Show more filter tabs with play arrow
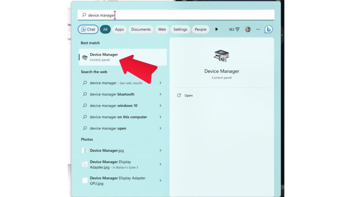 coord(217,29)
